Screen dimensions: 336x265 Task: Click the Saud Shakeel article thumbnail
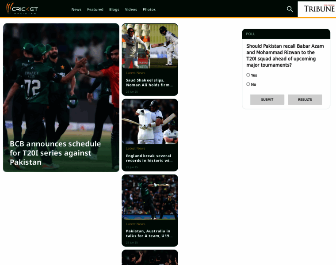[150, 46]
